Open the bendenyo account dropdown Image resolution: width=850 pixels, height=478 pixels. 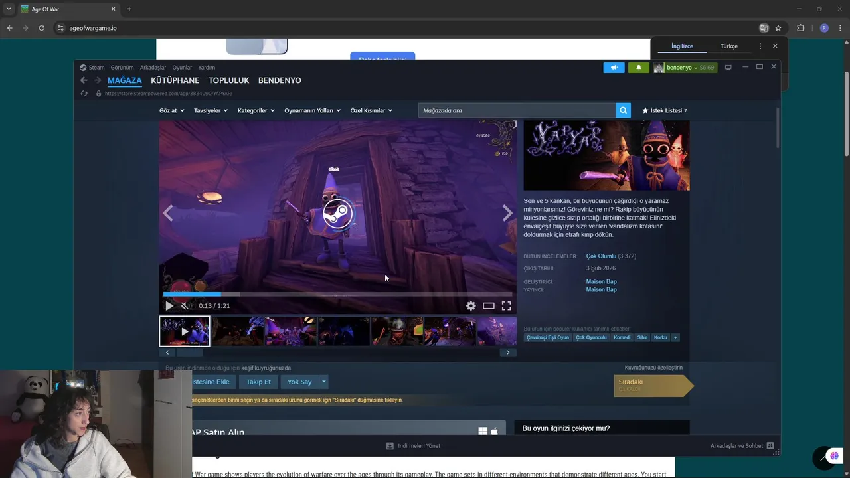coord(685,68)
